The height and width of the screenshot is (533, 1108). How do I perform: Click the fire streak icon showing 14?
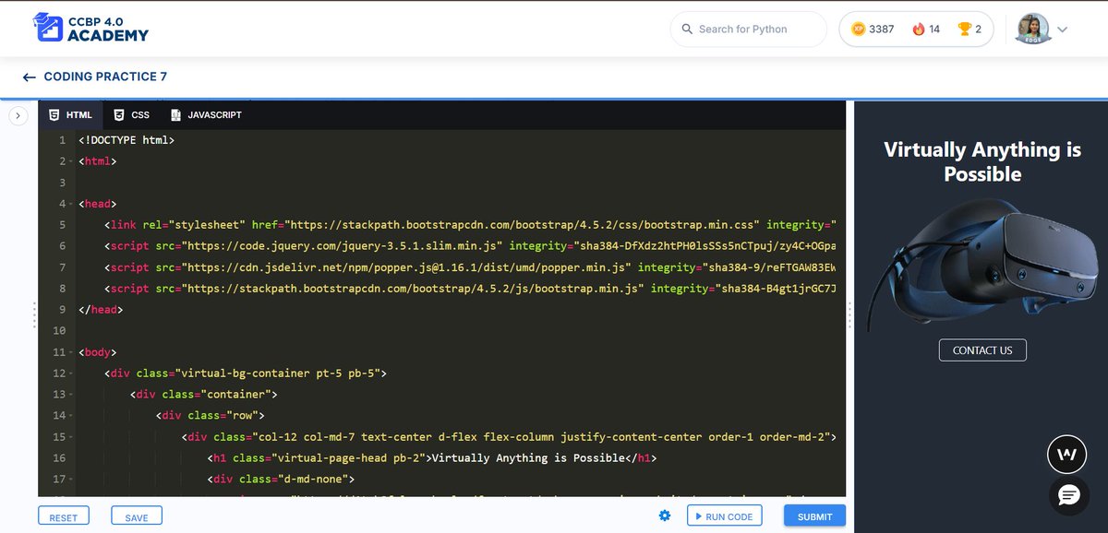pos(919,29)
